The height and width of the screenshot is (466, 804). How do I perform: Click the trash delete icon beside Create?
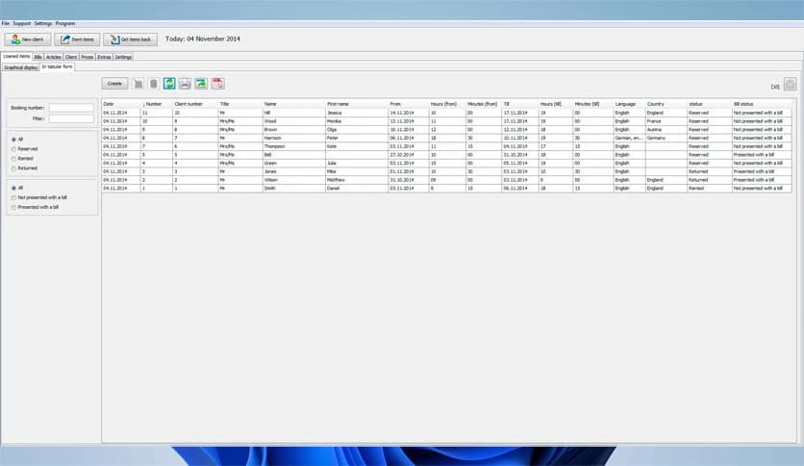[153, 84]
